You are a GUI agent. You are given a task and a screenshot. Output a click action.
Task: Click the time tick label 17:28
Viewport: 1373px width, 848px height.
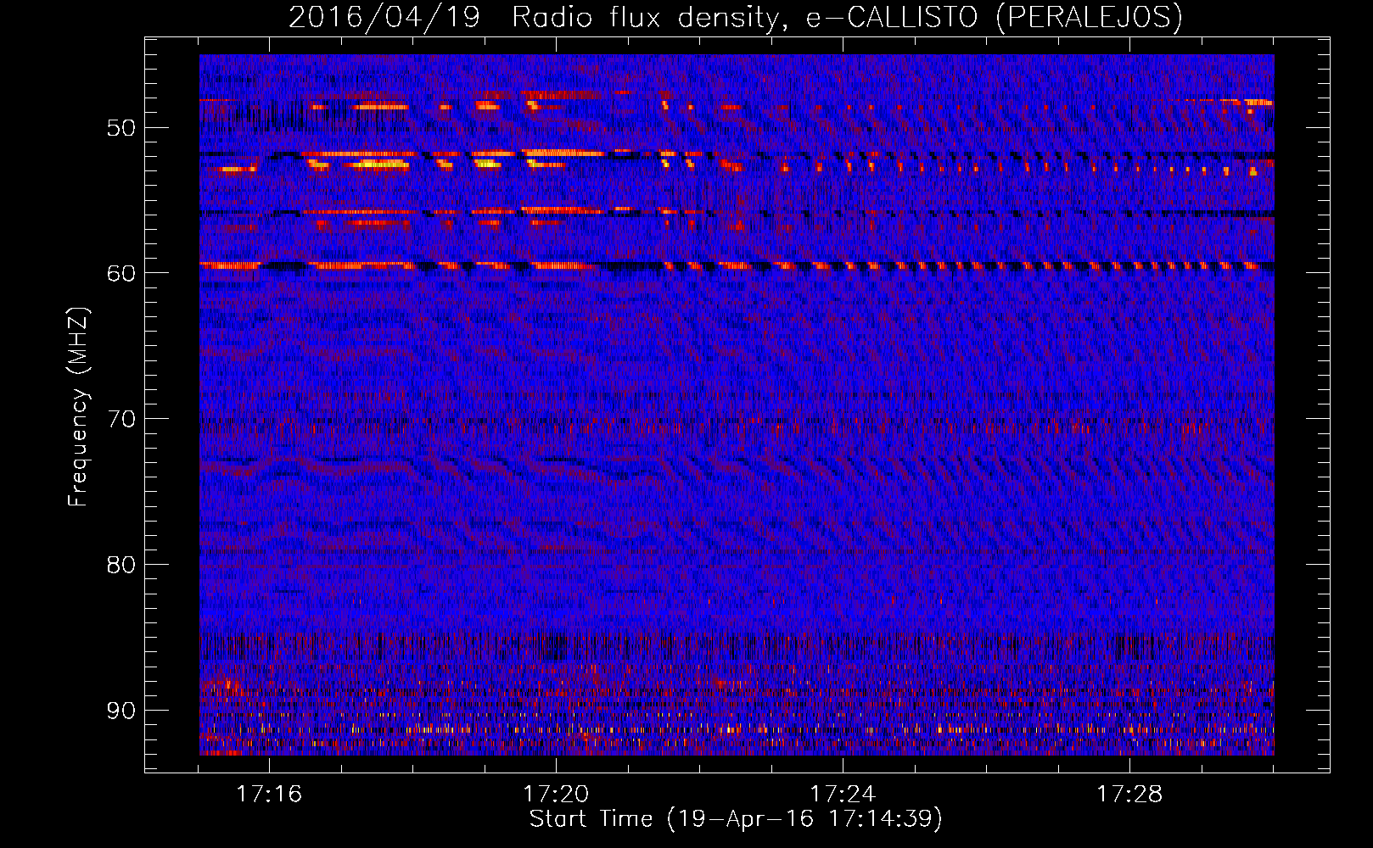[x=1129, y=794]
